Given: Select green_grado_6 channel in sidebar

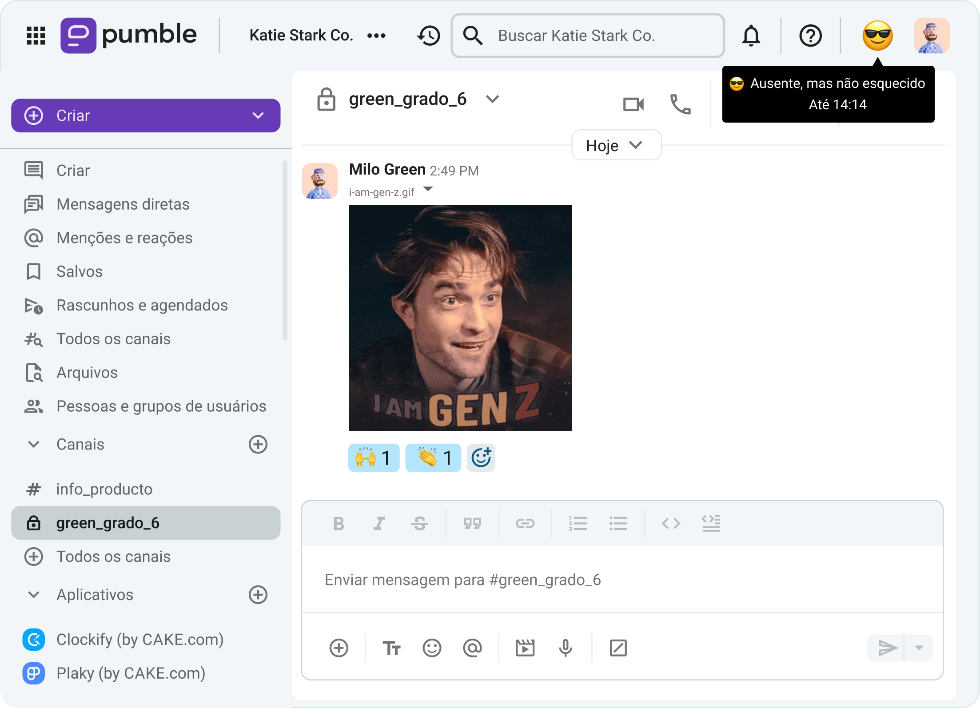Looking at the screenshot, I should point(146,523).
